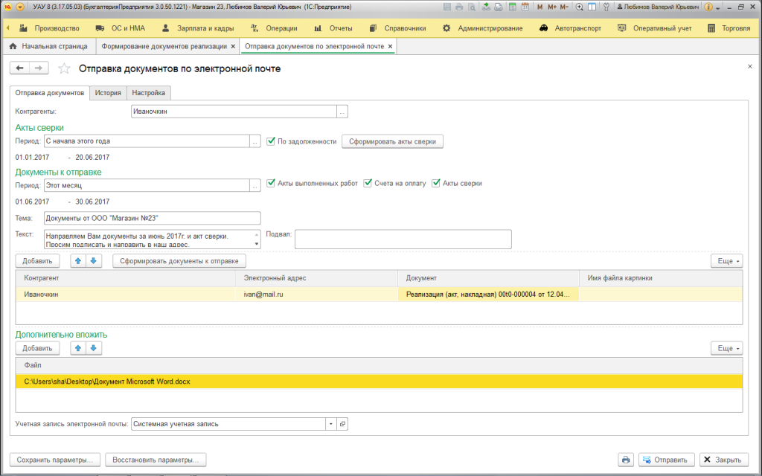Open Контрагенты selection ellipsis button

(x=342, y=112)
